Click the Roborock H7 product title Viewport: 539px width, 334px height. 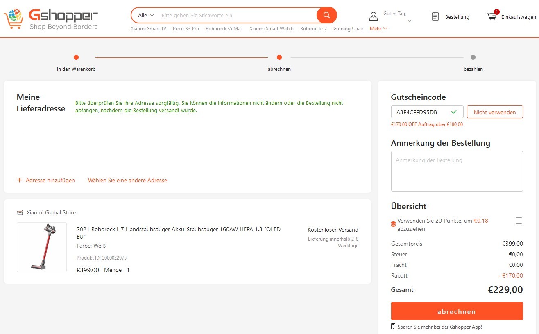pos(179,233)
